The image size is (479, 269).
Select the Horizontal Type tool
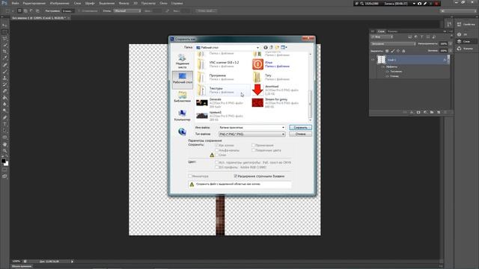(4, 124)
